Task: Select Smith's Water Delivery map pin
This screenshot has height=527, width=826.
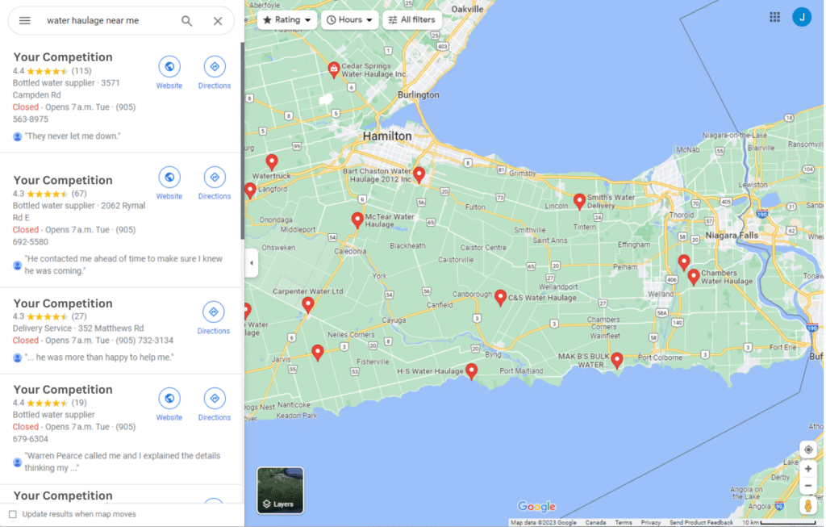Action: [579, 201]
